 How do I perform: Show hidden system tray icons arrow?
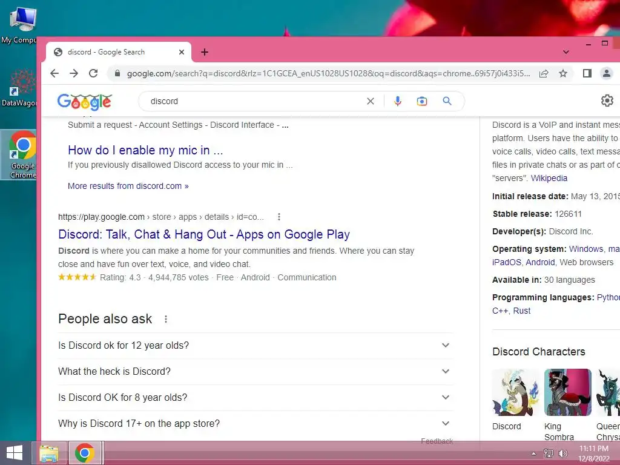tap(534, 453)
